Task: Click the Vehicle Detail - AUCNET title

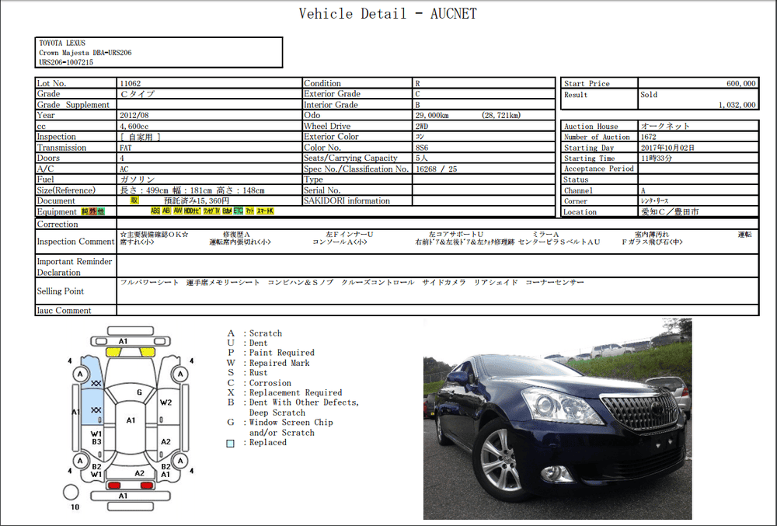Action: click(388, 14)
